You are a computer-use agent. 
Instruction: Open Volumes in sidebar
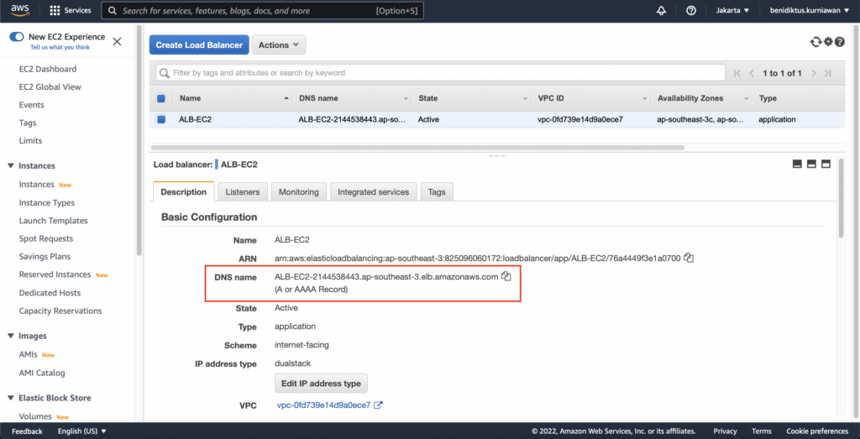coord(35,416)
